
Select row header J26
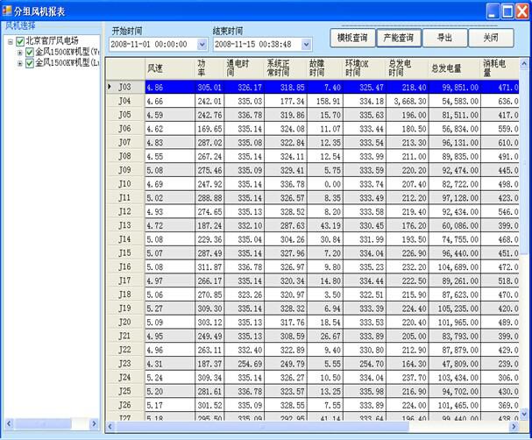(125, 405)
